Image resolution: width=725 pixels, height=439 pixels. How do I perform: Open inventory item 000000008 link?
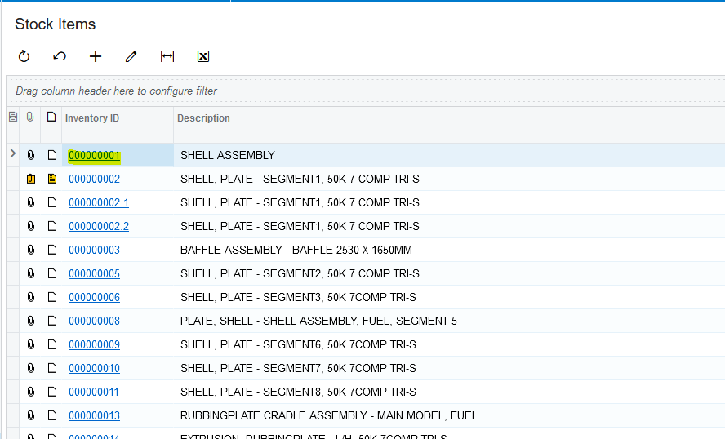pyautogui.click(x=94, y=321)
